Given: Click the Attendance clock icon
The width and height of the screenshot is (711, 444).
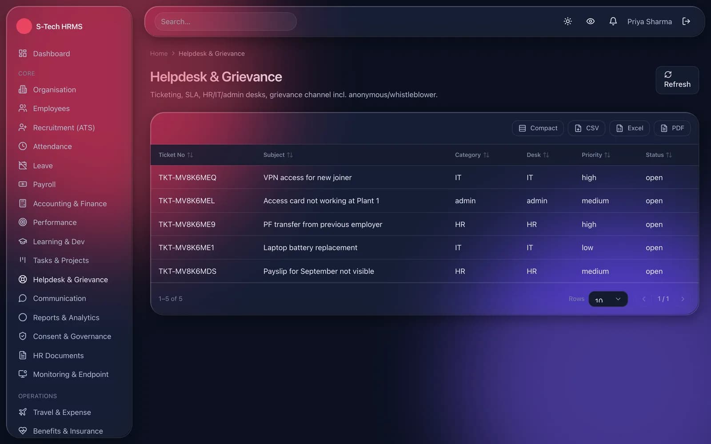Looking at the screenshot, I should (23, 146).
